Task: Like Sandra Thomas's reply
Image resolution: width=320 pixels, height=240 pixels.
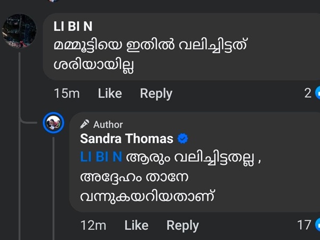Action: tap(137, 225)
